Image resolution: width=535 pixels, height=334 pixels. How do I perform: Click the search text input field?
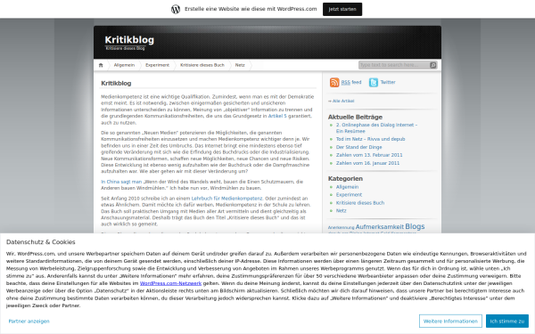pyautogui.click(x=394, y=65)
